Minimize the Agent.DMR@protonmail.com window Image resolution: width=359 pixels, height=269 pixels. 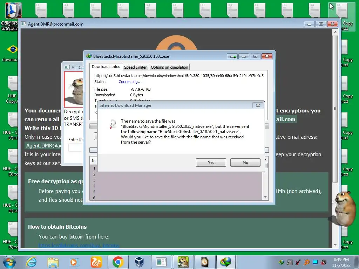(x=309, y=24)
